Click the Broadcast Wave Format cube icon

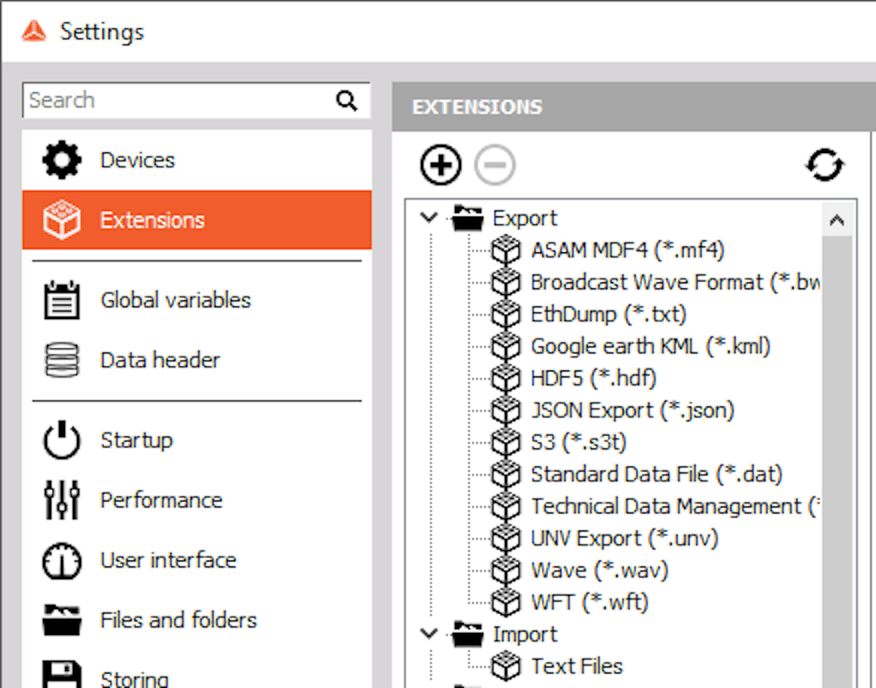(506, 282)
